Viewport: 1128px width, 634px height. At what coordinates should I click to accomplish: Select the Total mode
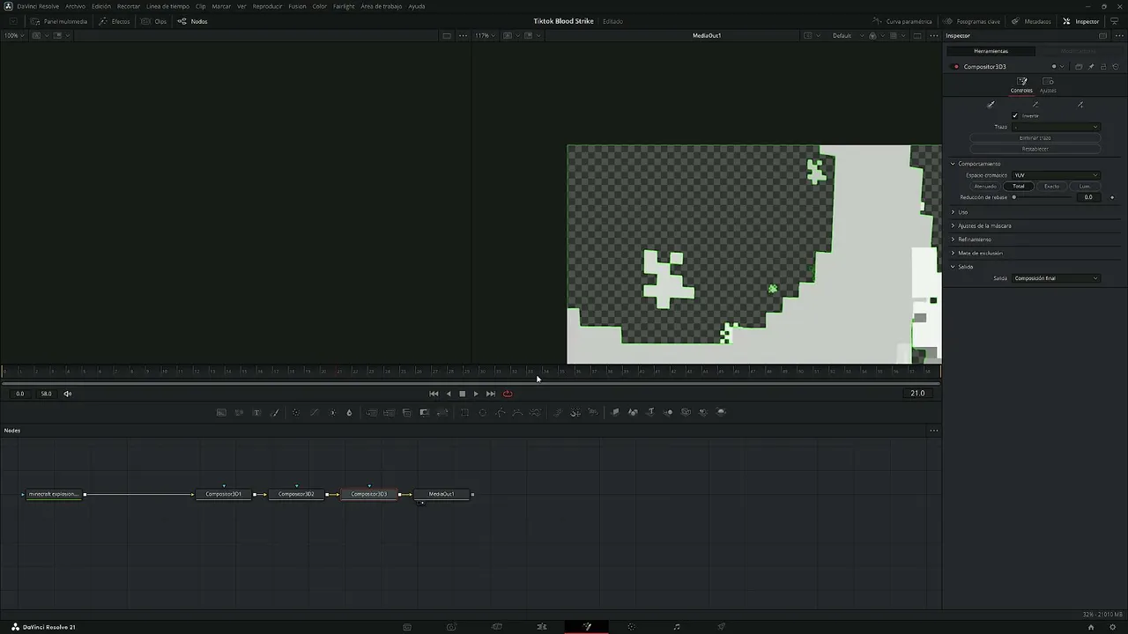click(x=1019, y=187)
